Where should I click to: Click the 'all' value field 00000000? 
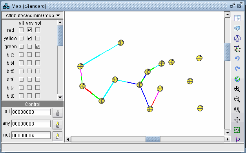click(x=31, y=112)
